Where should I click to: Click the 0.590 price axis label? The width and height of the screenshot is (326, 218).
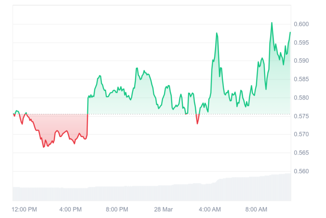pyautogui.click(x=301, y=61)
